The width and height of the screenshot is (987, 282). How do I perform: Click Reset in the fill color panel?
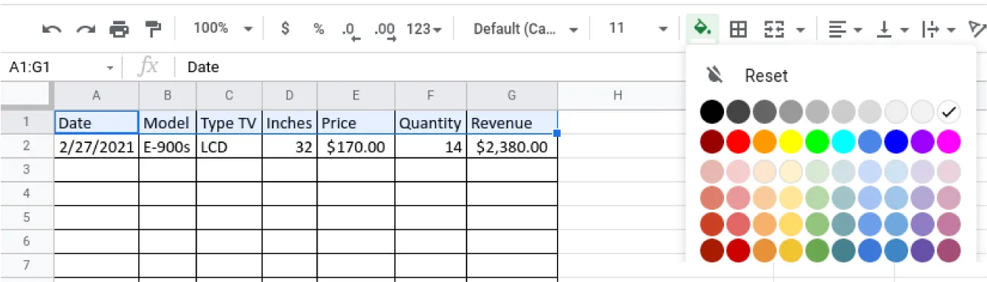[x=766, y=75]
